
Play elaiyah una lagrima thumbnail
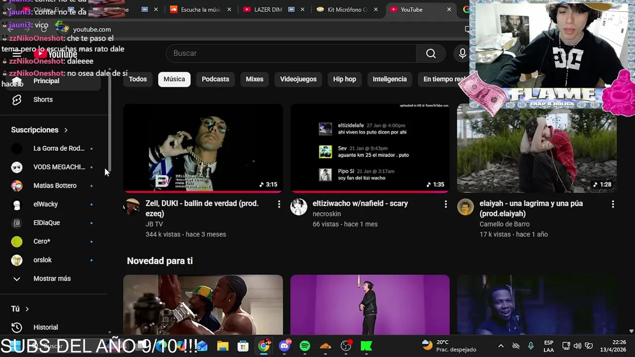[537, 148]
